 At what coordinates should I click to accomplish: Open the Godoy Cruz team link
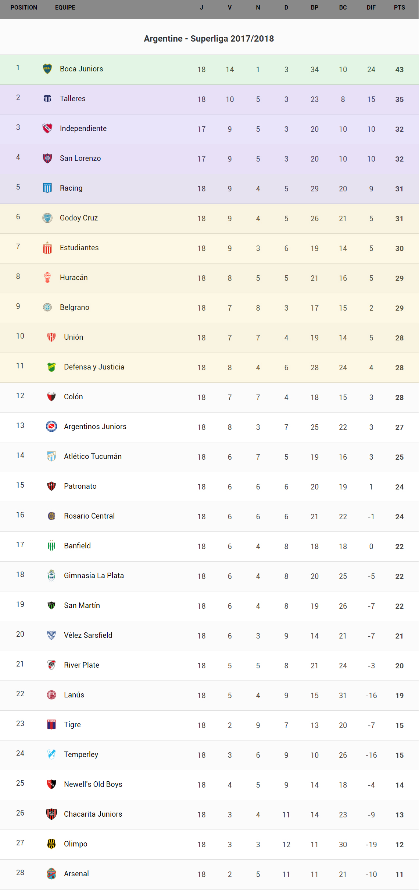pos(79,218)
